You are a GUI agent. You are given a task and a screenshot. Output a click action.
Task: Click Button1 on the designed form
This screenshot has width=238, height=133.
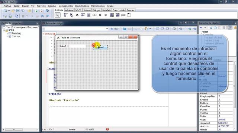point(101,47)
